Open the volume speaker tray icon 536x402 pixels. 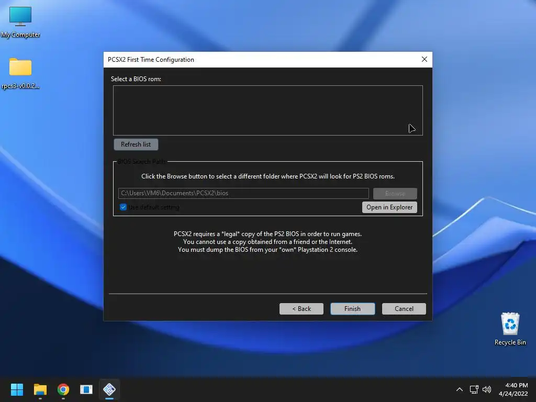click(x=486, y=389)
